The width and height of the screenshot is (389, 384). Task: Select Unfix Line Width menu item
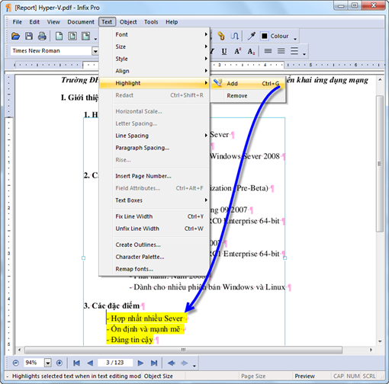tap(155, 229)
